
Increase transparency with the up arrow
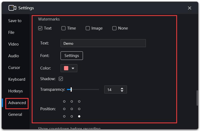(x=122, y=88)
